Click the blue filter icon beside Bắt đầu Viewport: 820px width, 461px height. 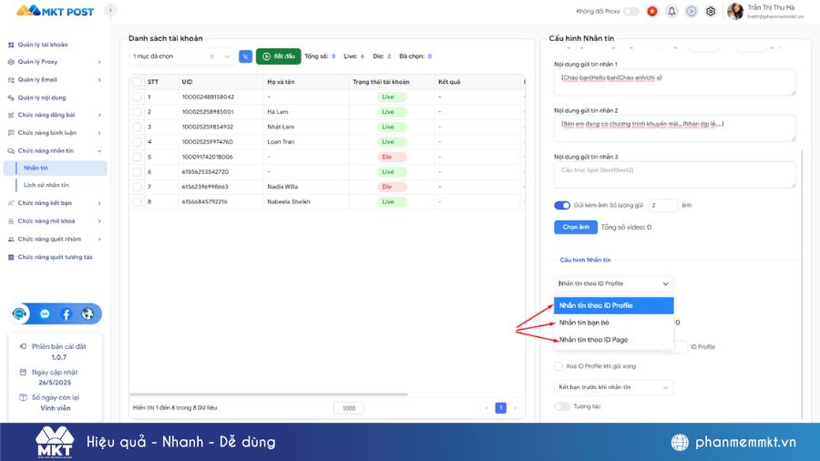pos(245,56)
